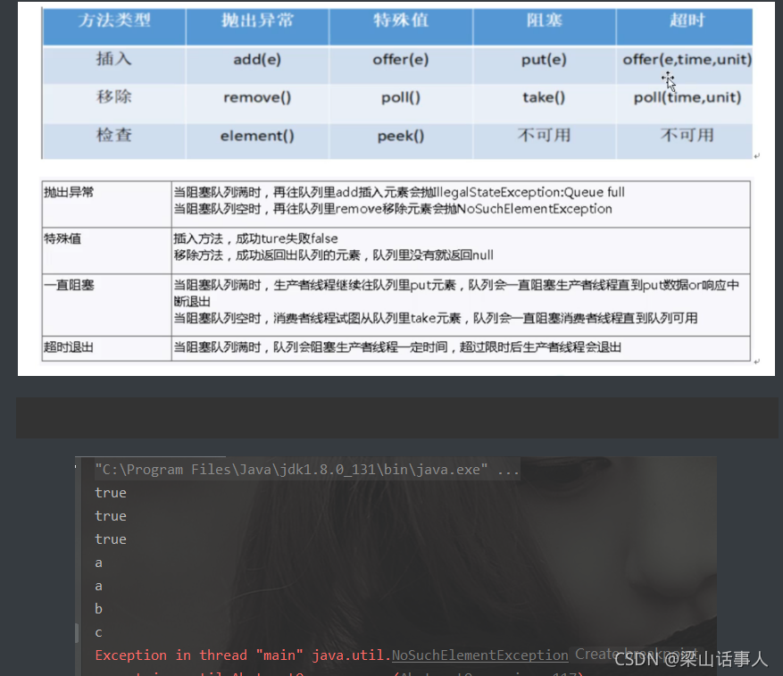Click the 移除方法 返回null description line

(x=333, y=255)
